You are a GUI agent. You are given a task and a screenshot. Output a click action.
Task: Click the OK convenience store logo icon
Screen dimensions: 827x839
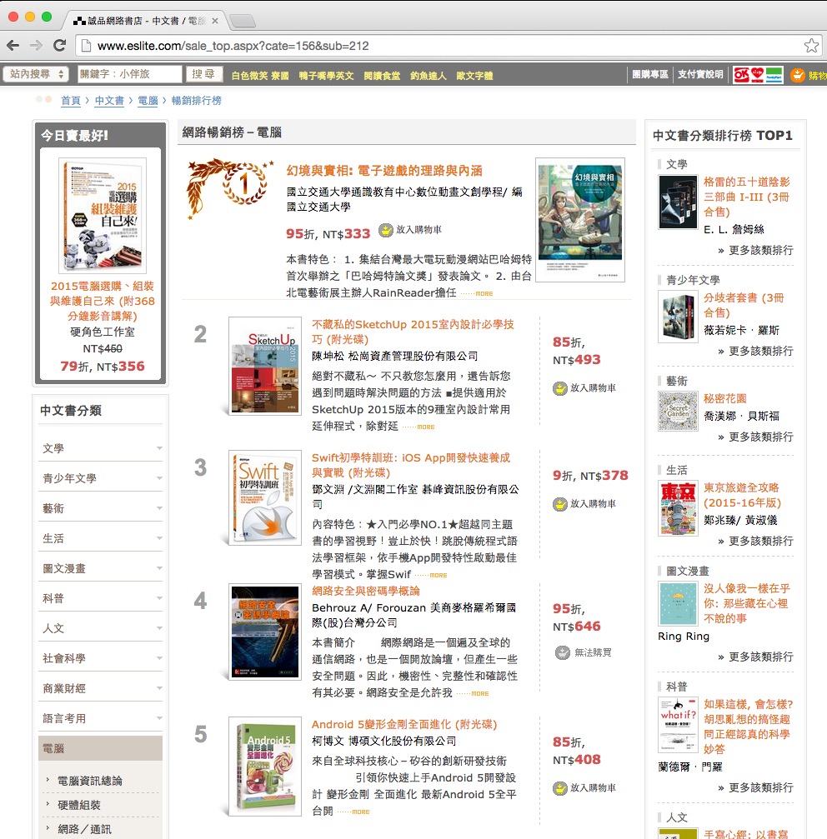coord(741,75)
